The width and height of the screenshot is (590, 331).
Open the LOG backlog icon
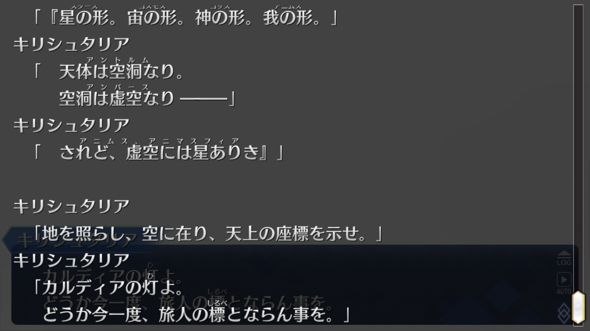coord(564,259)
